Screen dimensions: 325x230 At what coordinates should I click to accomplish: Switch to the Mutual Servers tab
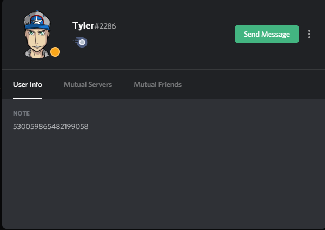[x=88, y=84]
